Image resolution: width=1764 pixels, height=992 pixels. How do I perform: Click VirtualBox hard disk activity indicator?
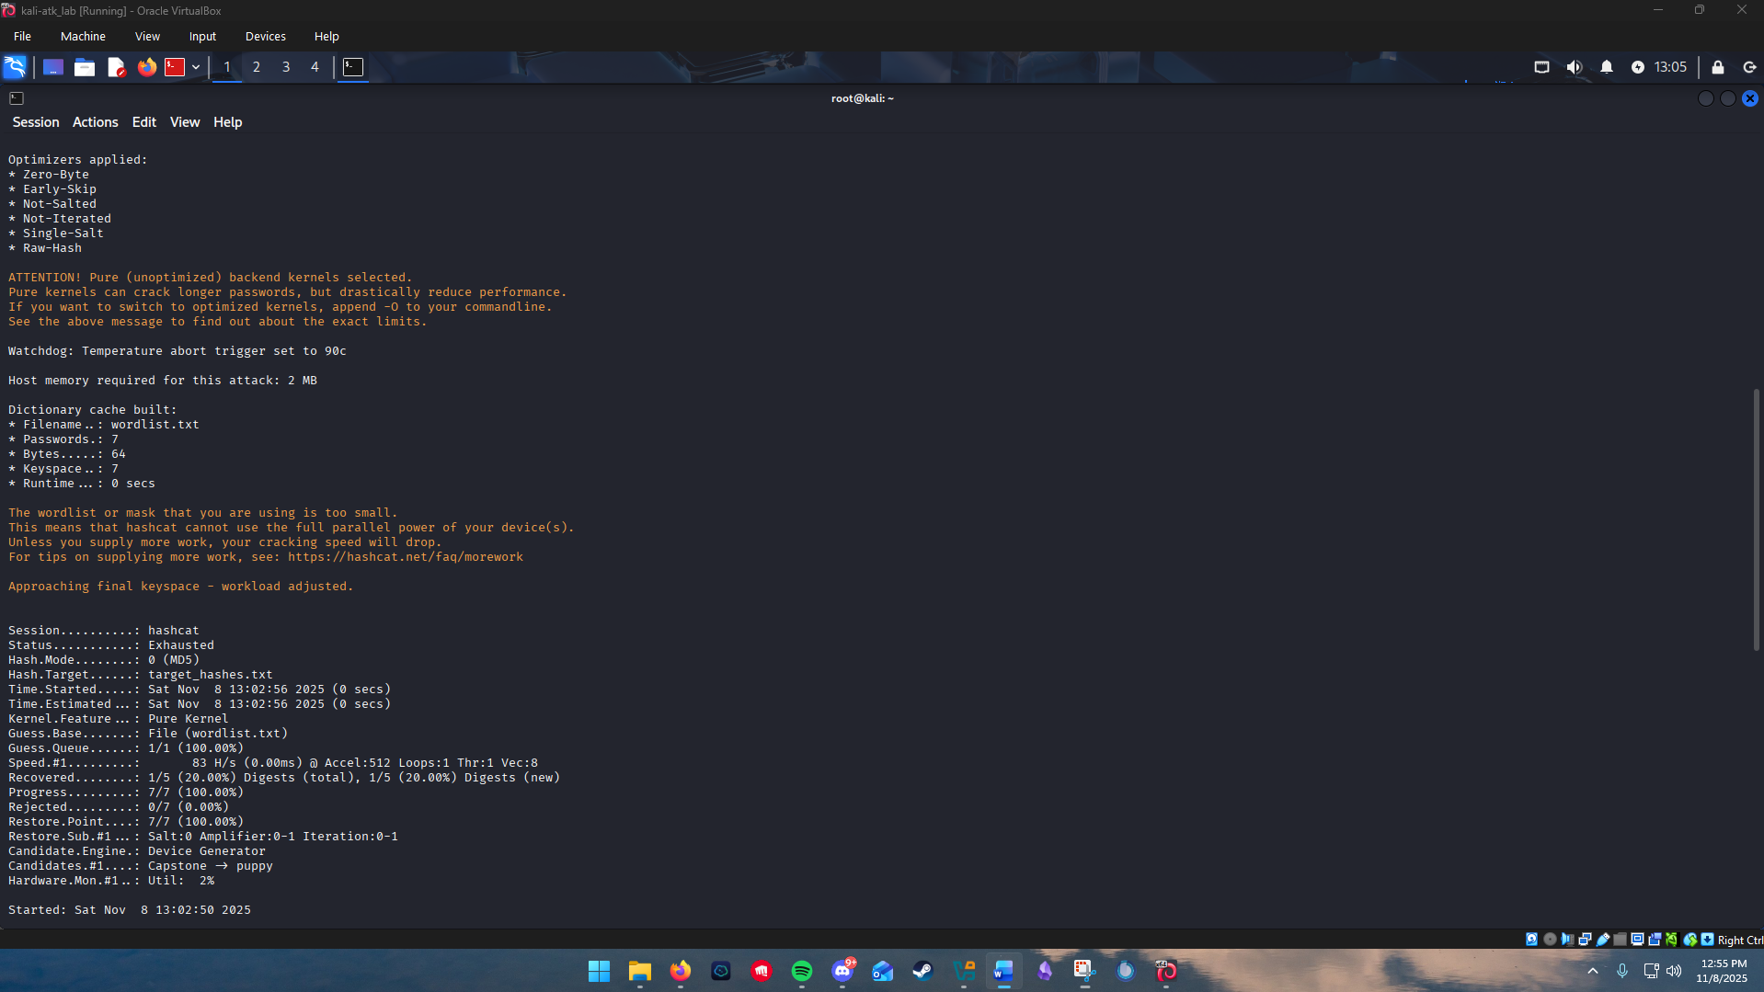[x=1531, y=940]
